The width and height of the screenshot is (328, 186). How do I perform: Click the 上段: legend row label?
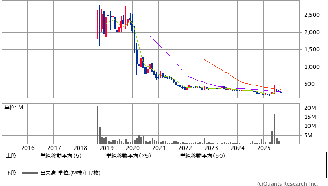[12, 156]
